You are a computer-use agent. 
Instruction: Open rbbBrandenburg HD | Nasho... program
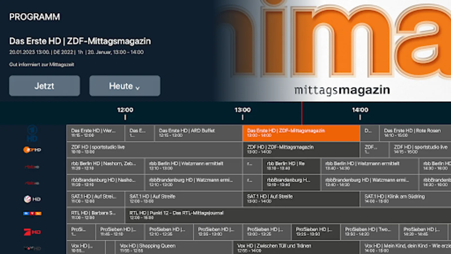click(x=105, y=182)
